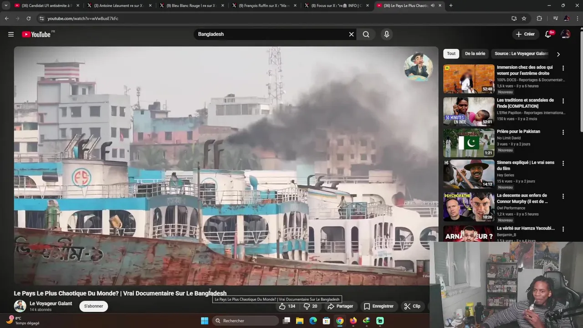Open options for Sinners expliqué video

[x=563, y=163]
